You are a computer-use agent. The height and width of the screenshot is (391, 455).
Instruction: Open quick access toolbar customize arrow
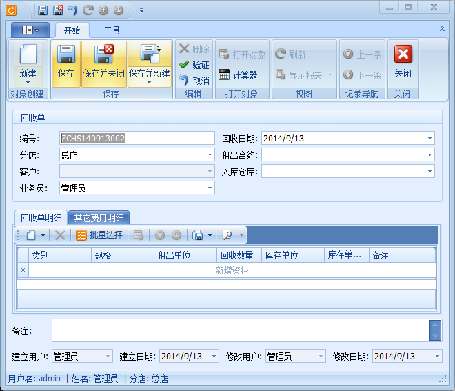pyautogui.click(x=141, y=10)
